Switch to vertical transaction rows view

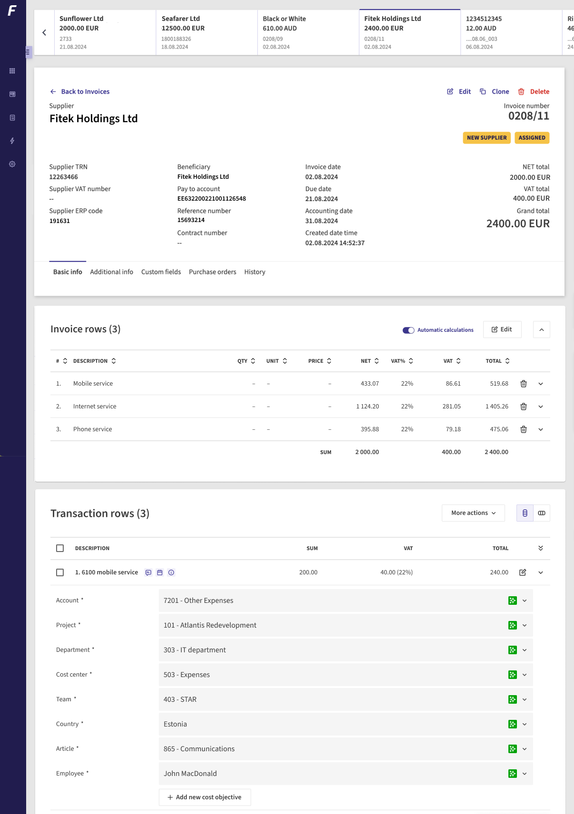tap(525, 513)
